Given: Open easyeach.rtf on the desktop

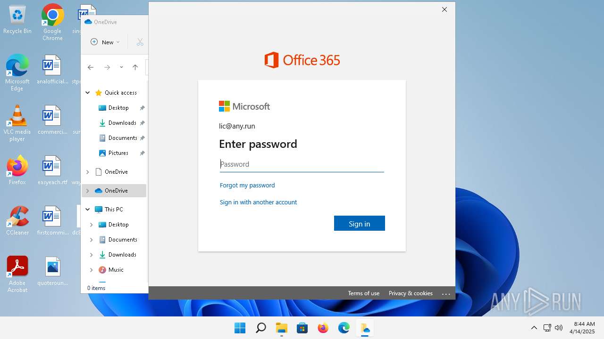Looking at the screenshot, I should click(52, 170).
